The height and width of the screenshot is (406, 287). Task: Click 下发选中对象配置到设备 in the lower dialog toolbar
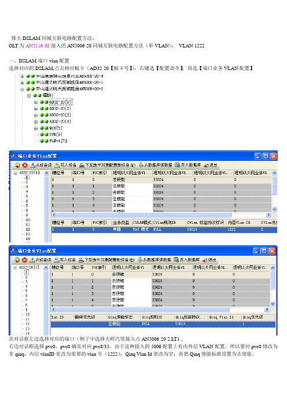(x=106, y=260)
